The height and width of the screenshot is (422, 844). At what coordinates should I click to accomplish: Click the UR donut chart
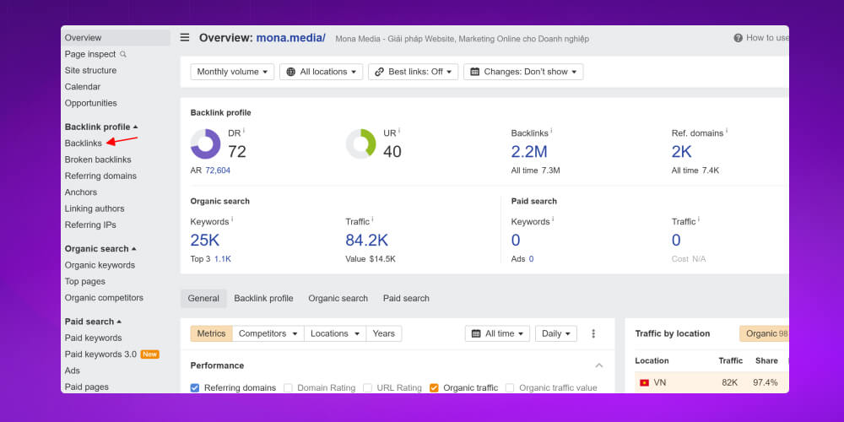tap(360, 144)
